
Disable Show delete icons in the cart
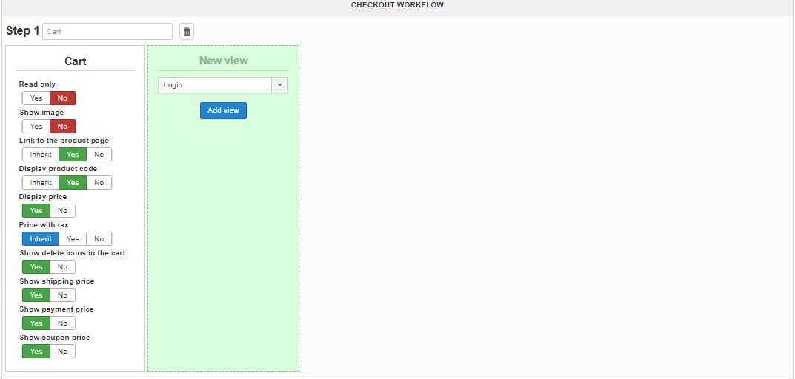(62, 267)
